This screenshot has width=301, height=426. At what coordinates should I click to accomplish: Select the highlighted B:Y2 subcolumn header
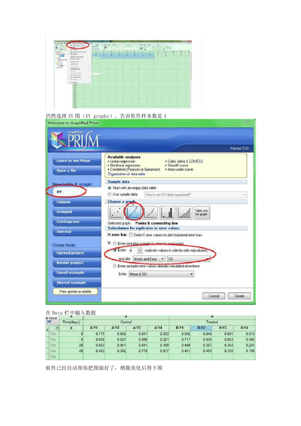click(201, 328)
